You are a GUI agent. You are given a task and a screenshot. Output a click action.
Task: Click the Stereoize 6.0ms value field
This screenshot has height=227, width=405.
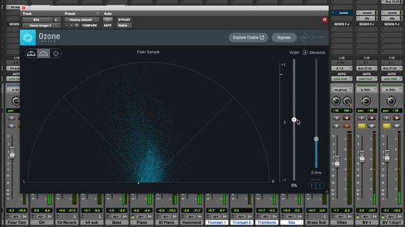(x=316, y=173)
